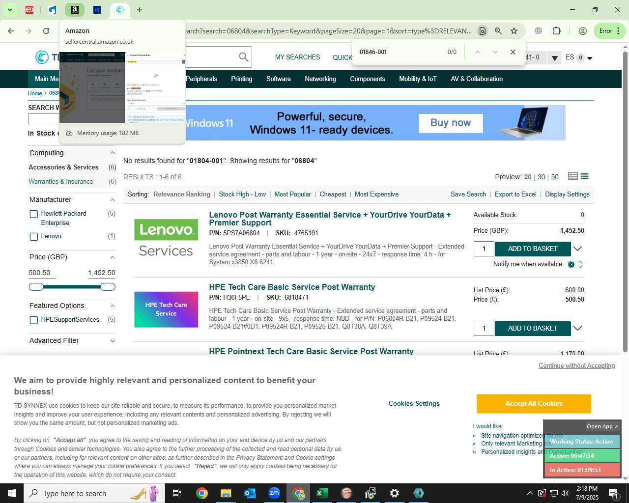Open the Windows Start menu
This screenshot has height=503, width=629.
[12, 493]
